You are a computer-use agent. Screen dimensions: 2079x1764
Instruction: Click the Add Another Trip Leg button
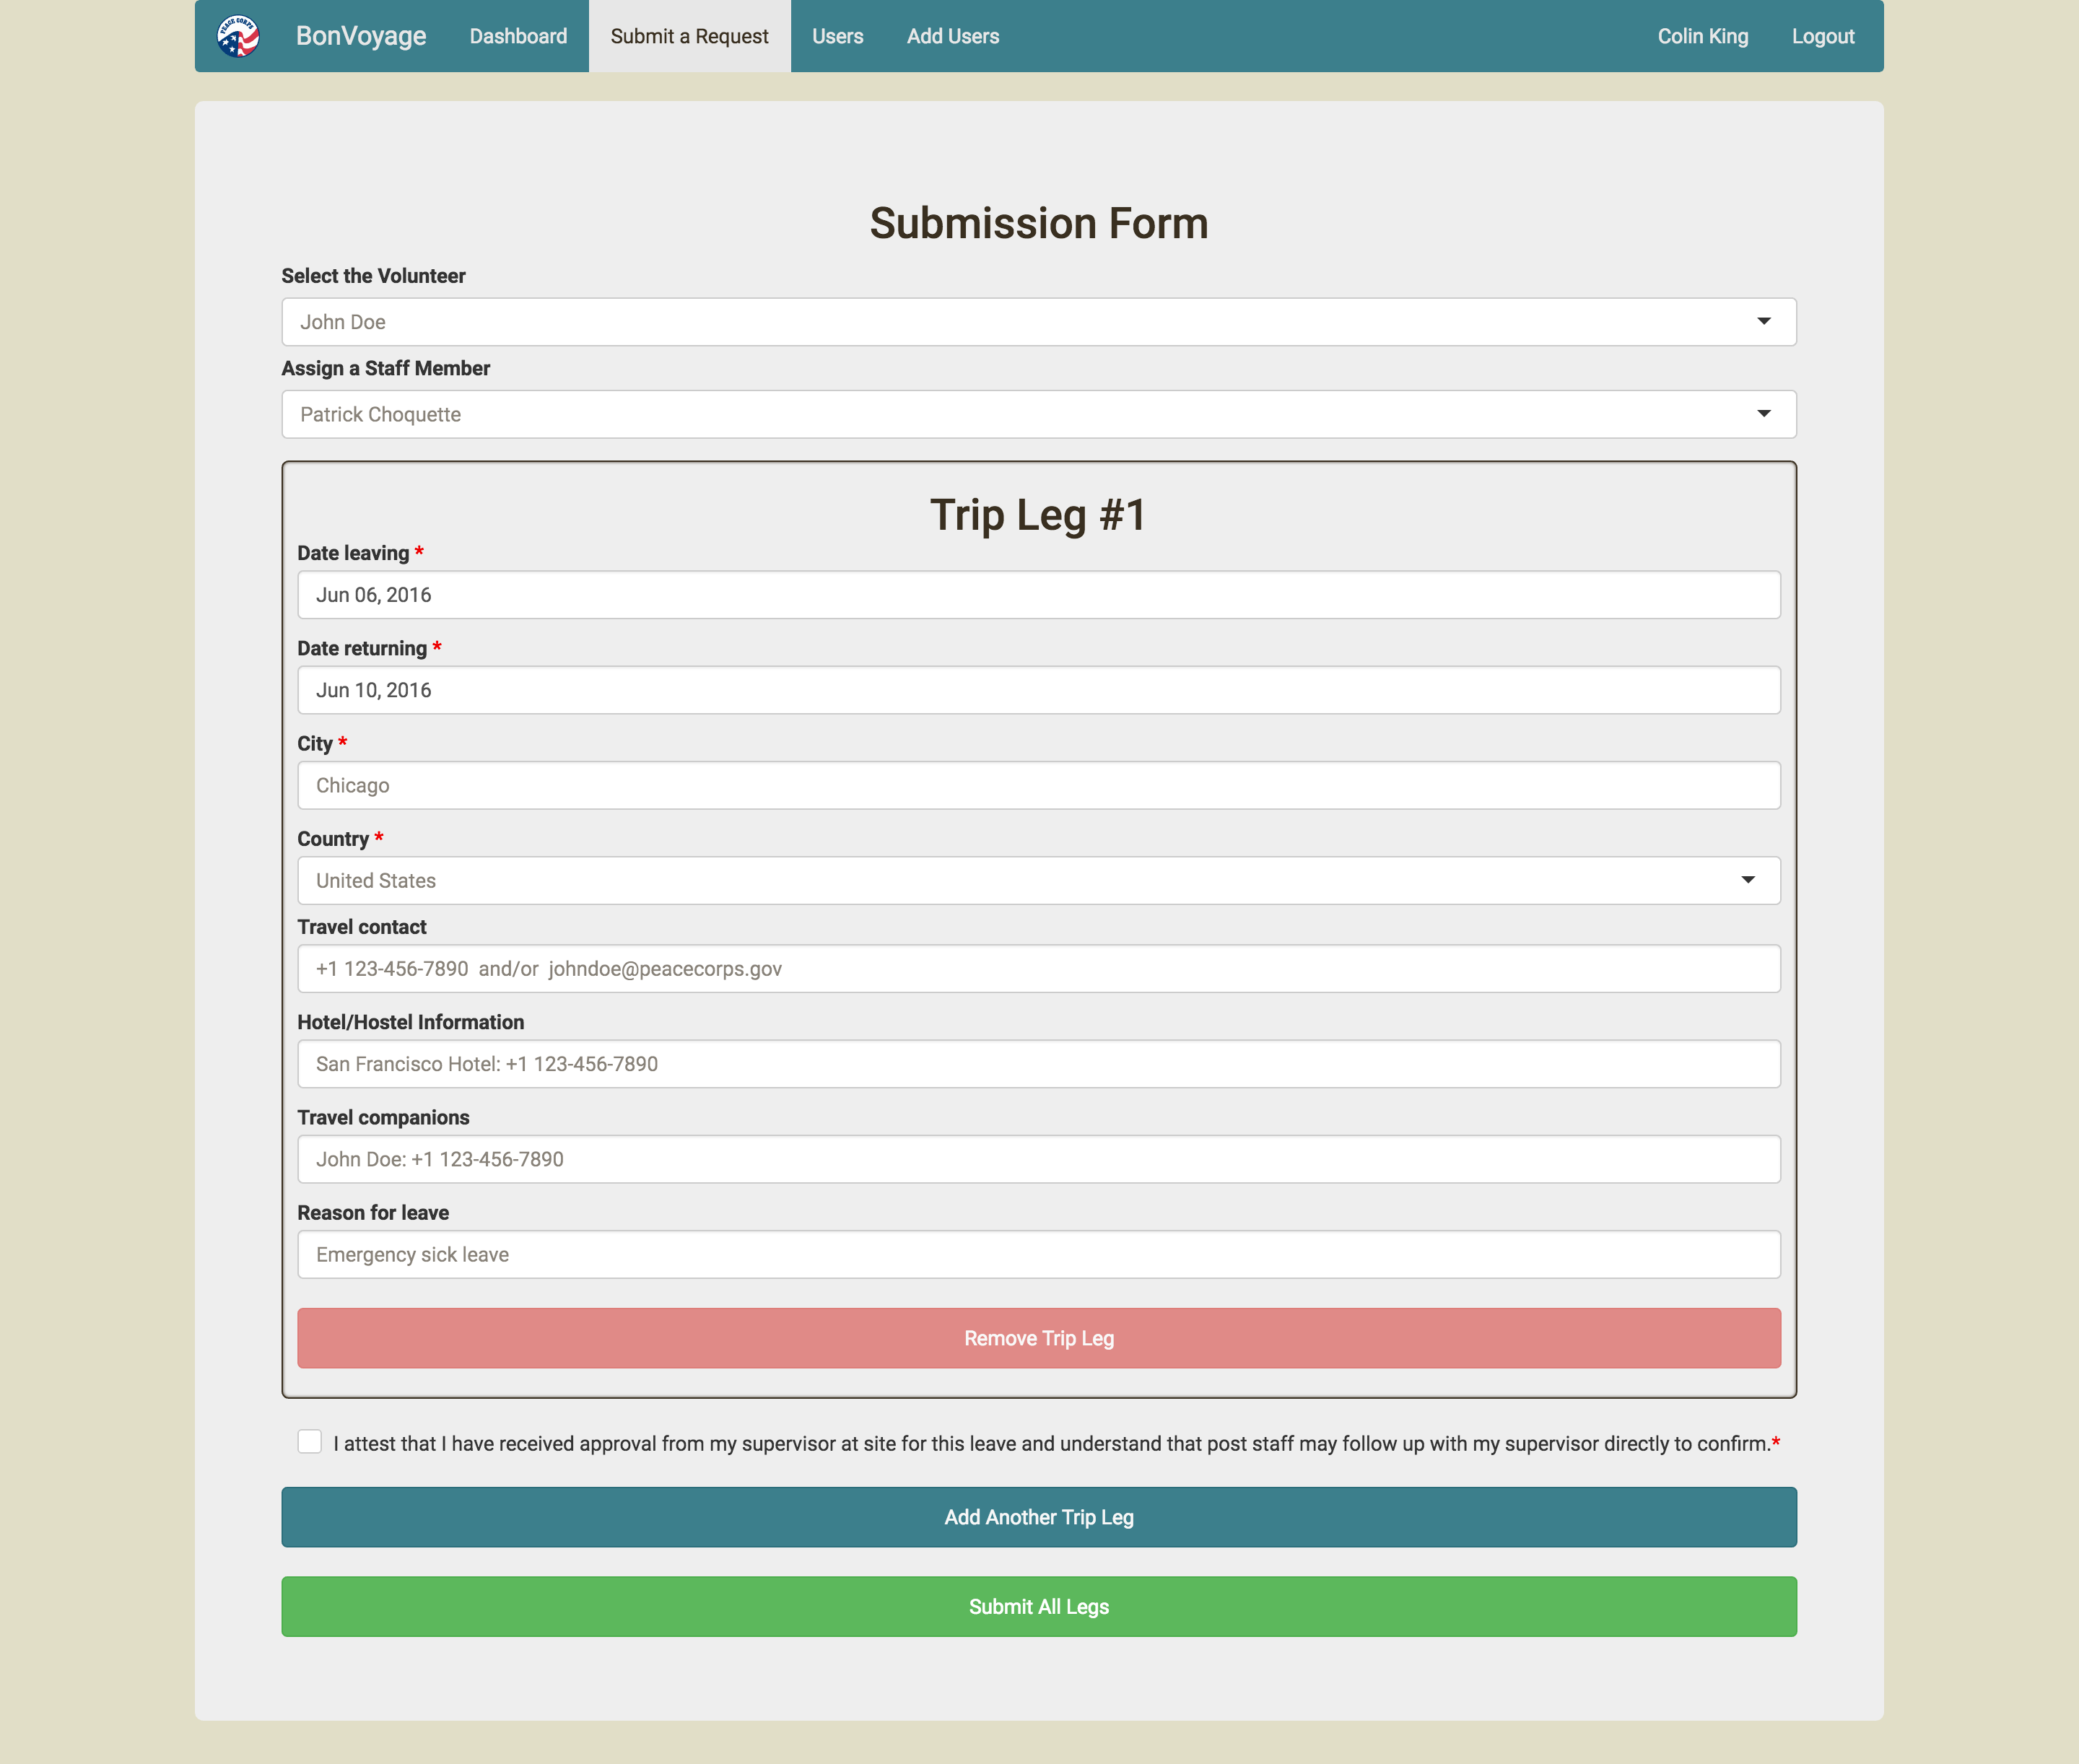1039,1517
